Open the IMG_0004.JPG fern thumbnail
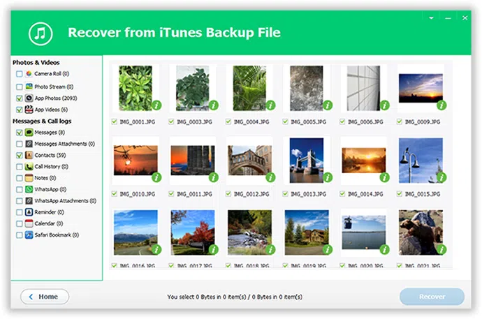 [249, 88]
